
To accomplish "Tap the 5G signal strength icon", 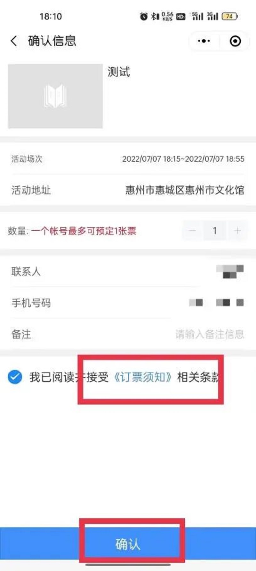I will pyautogui.click(x=197, y=16).
